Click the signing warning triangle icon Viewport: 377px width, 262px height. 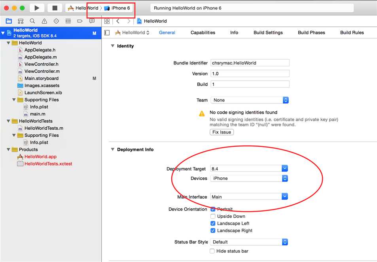point(202,113)
